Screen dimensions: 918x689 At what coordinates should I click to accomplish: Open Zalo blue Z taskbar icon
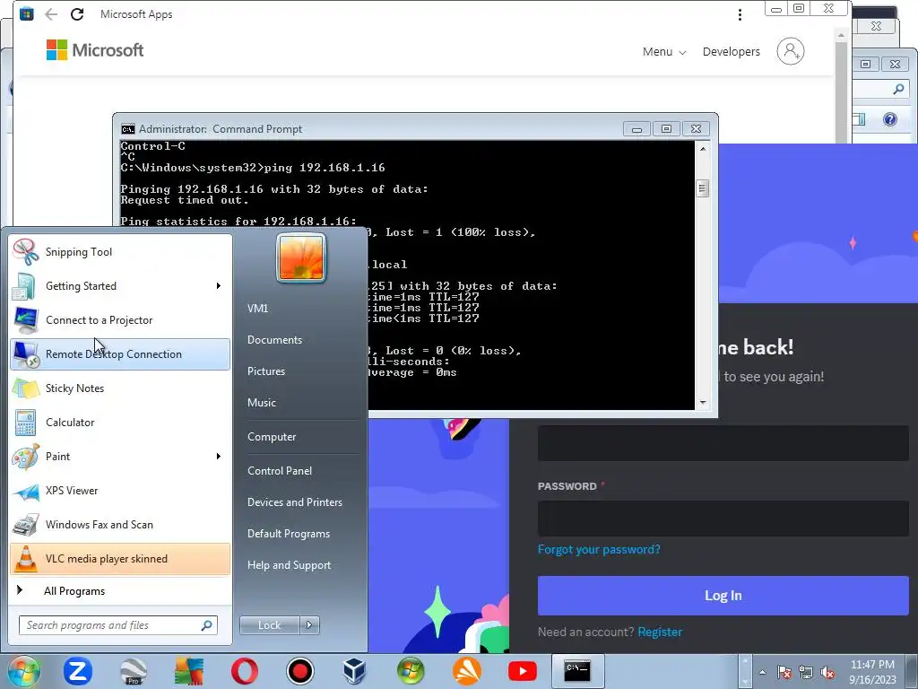77,671
